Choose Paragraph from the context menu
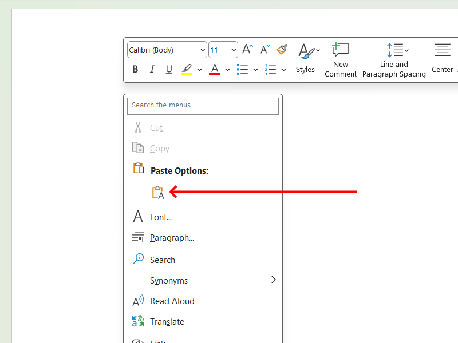 [x=173, y=237]
